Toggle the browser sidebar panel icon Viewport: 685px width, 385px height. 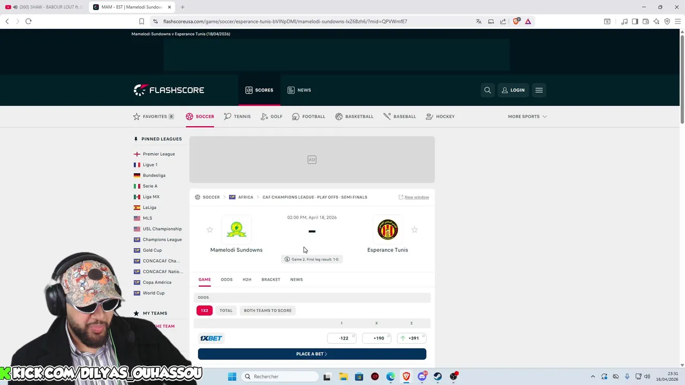pos(635,21)
